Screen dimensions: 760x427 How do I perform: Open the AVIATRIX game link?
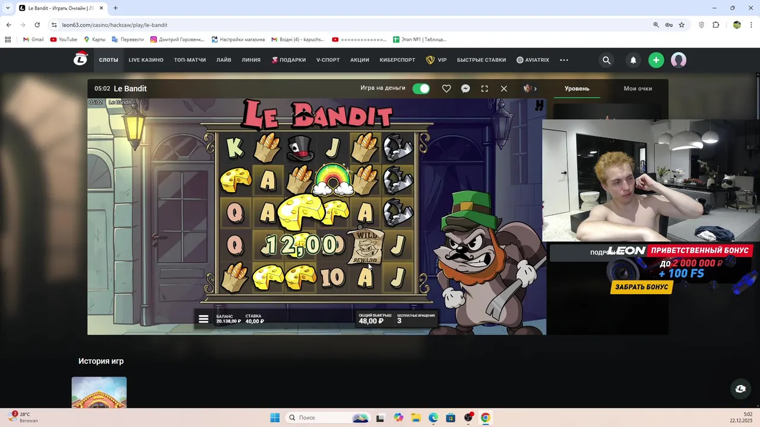pos(533,60)
